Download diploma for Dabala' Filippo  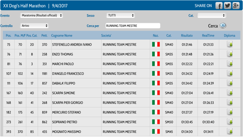(230, 83)
